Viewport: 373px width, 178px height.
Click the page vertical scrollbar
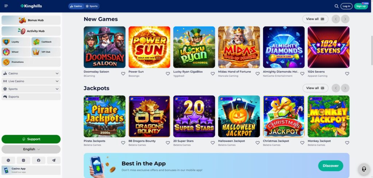[372, 50]
